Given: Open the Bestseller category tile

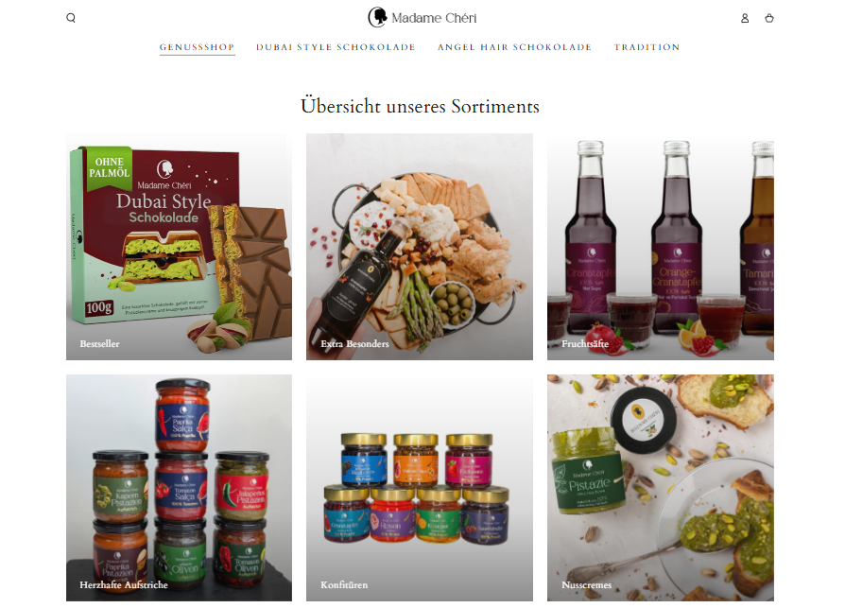Looking at the screenshot, I should (x=179, y=247).
